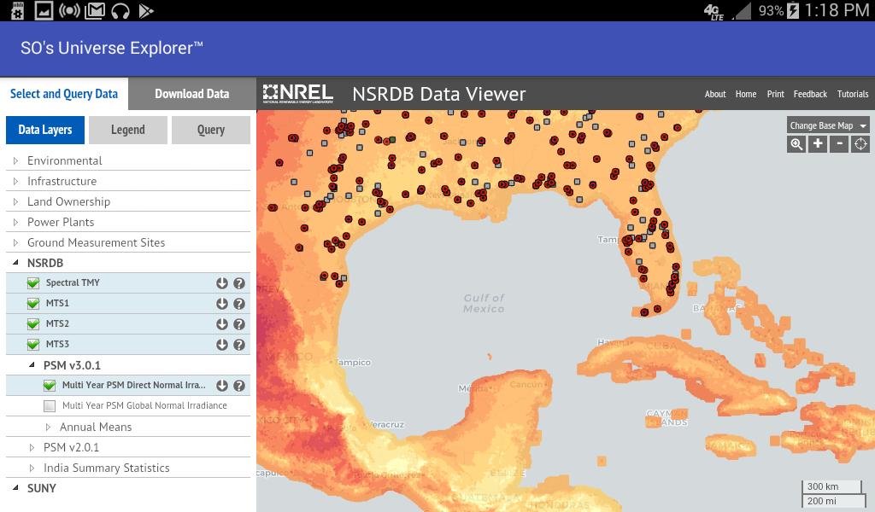Open the Change Base Map dropdown

coord(828,125)
